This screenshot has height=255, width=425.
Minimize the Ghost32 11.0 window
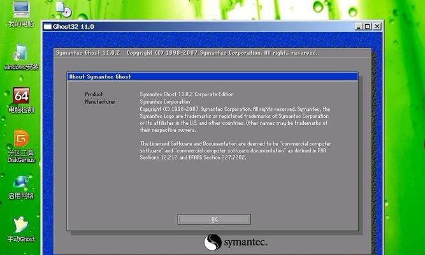pos(359,26)
